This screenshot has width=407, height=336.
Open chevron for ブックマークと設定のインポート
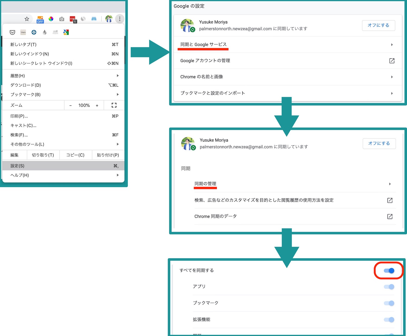pos(392,93)
